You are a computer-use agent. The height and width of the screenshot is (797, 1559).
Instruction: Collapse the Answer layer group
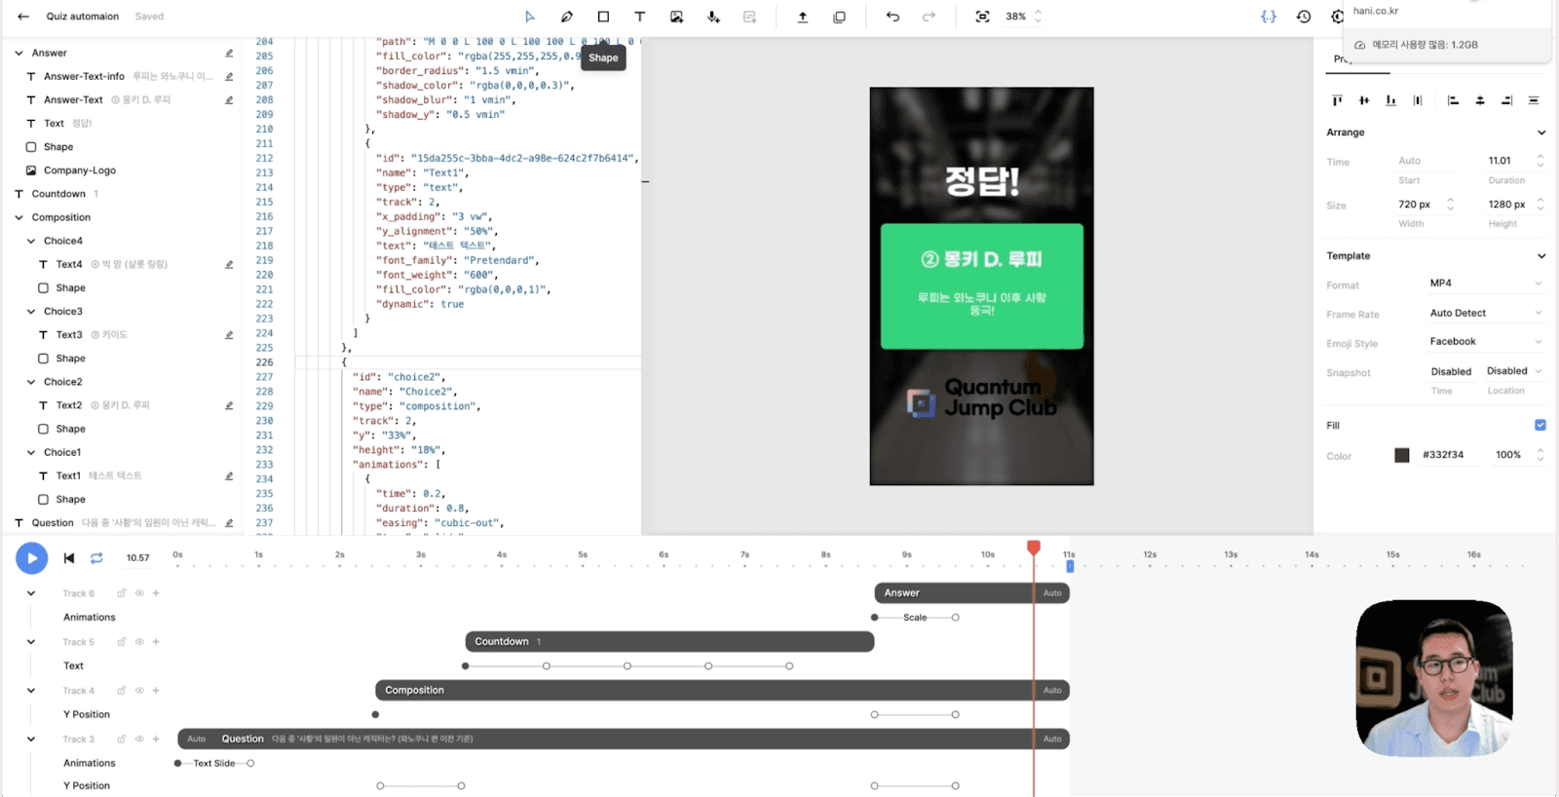(x=19, y=53)
